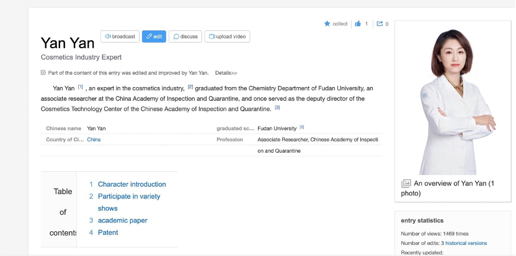Click the share arrow icon
This screenshot has height=256, width=516.
click(380, 24)
